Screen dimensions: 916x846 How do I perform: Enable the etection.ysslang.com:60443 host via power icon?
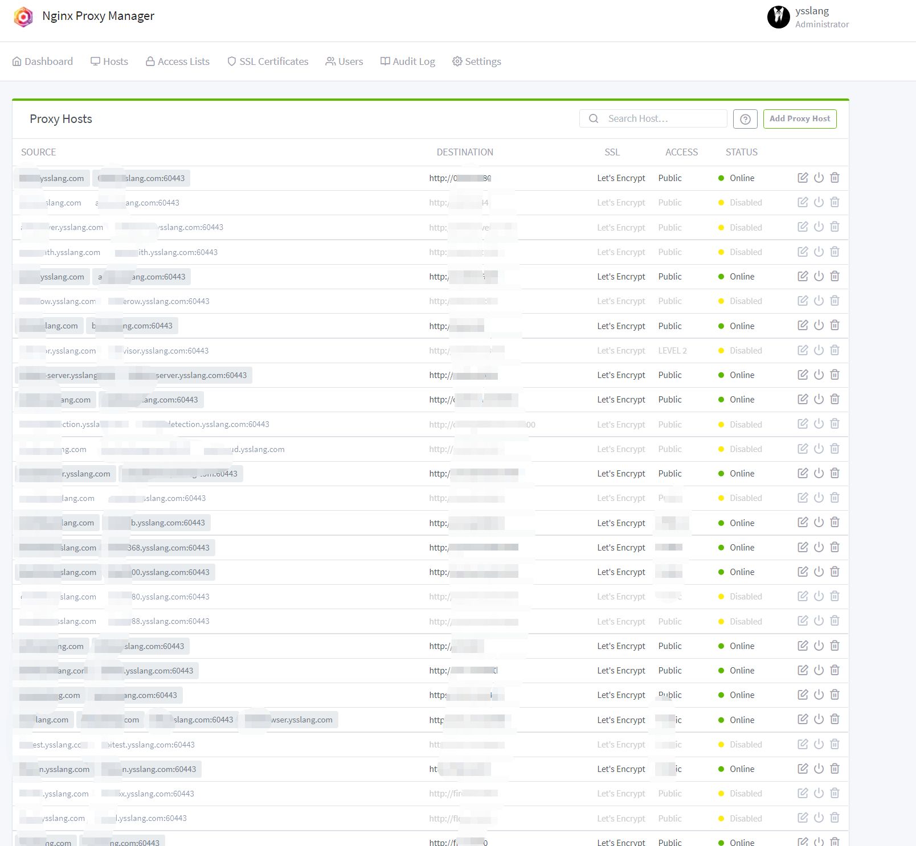819,424
